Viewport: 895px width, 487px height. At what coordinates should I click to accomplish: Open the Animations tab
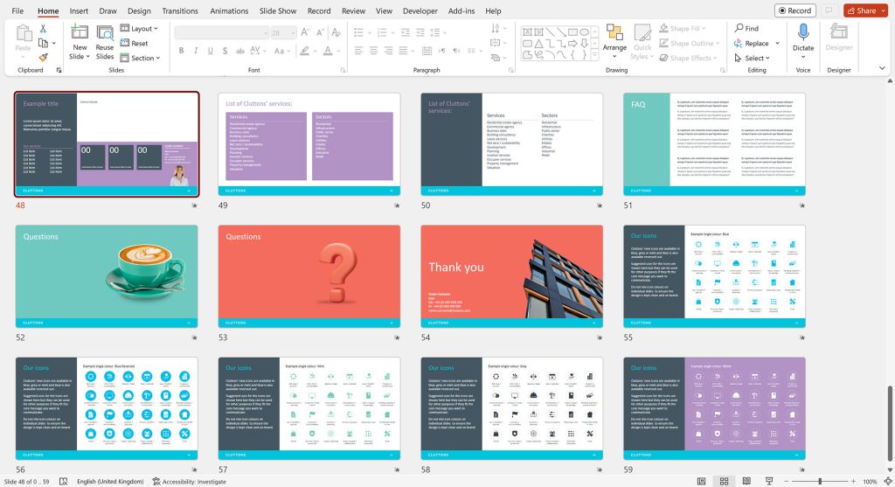pos(229,10)
